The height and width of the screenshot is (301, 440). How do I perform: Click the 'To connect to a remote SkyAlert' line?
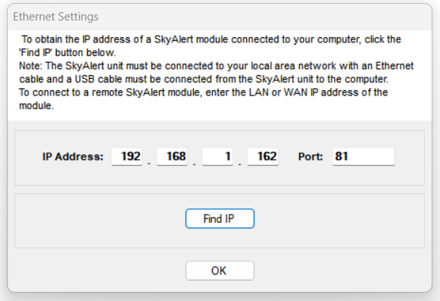point(204,92)
